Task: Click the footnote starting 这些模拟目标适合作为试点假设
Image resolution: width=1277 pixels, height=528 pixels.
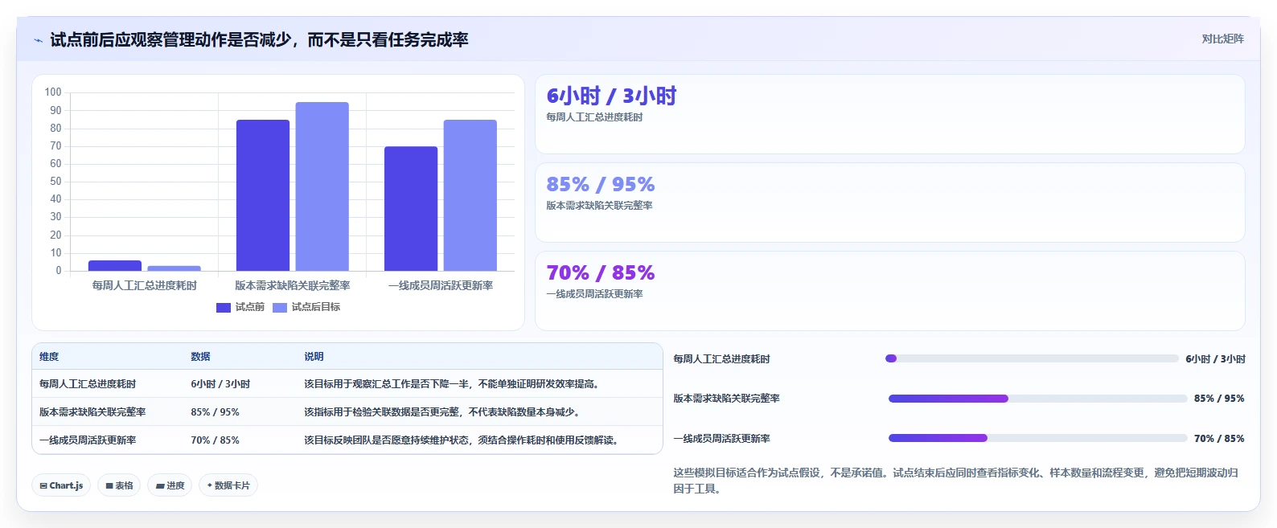Action: tap(956, 481)
